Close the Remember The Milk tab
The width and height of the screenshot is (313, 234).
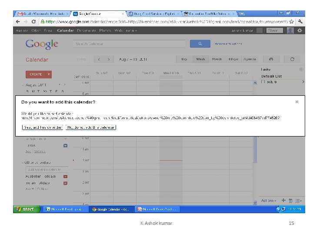[233, 14]
